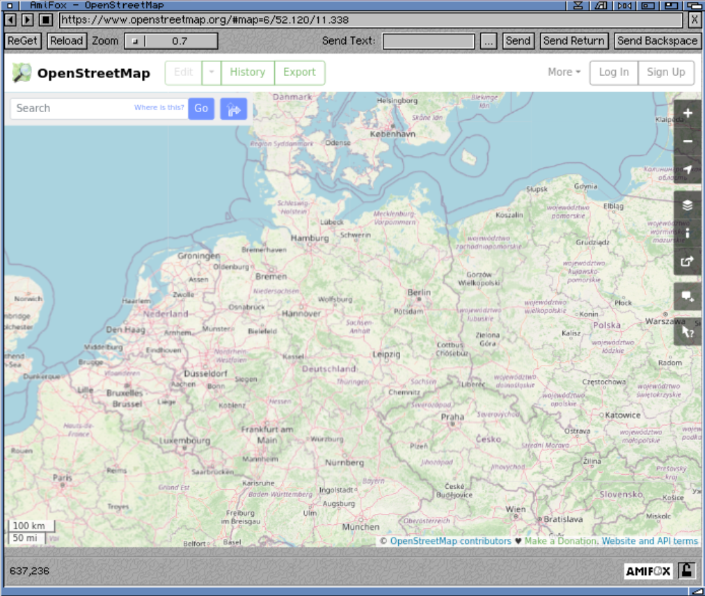The image size is (705, 596).
Task: Click the map zoom in plus icon
Action: tap(688, 113)
